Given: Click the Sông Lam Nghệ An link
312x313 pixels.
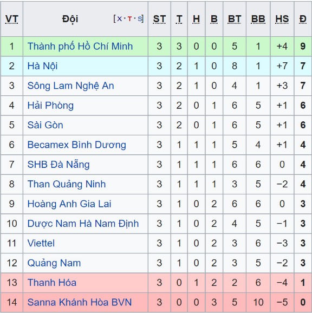Looking at the screenshot, I should pos(70,86).
